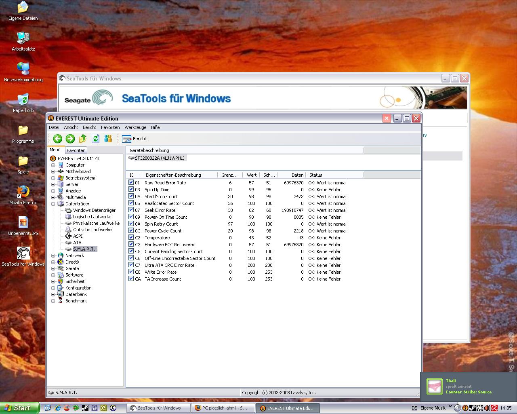Toggle the TA Increase Count checkbox
517x414 pixels.
(x=131, y=279)
